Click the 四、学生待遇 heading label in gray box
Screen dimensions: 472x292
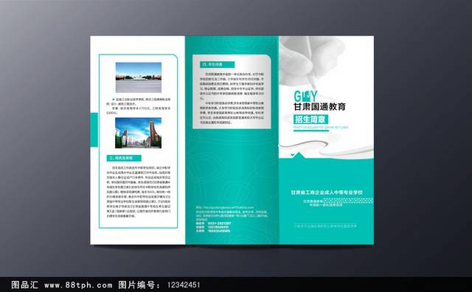[x=217, y=64]
